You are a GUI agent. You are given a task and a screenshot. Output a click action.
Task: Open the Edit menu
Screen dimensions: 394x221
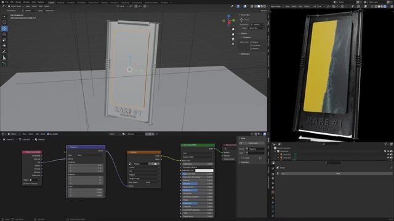coord(12,2)
